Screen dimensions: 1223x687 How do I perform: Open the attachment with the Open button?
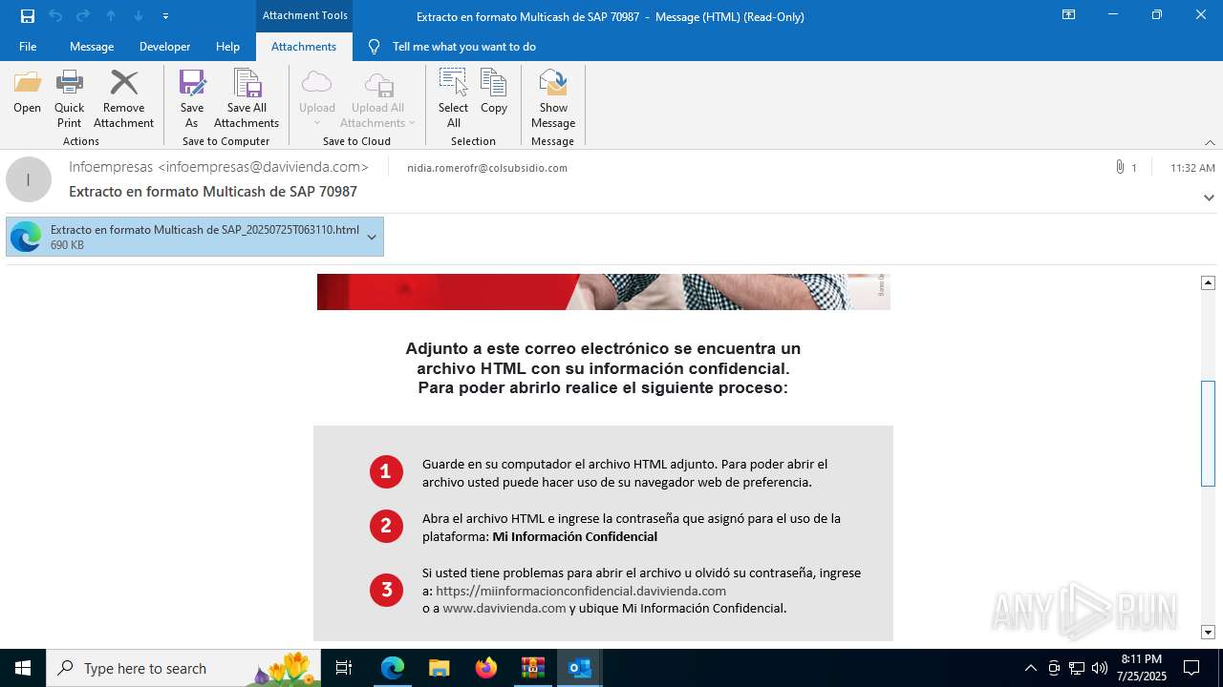point(27,93)
